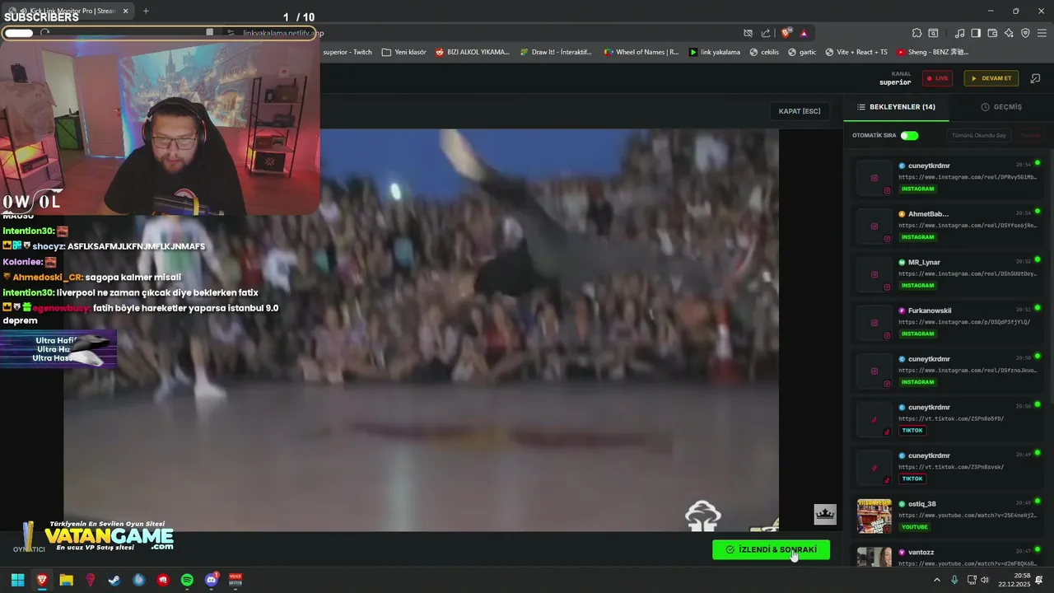Click the crown icon beside the video
The width and height of the screenshot is (1054, 593).
coord(825,515)
